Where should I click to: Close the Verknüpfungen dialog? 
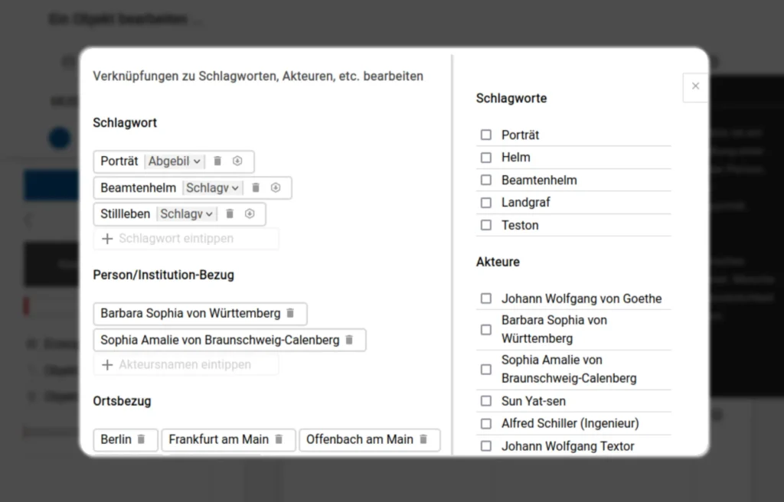pyautogui.click(x=695, y=86)
